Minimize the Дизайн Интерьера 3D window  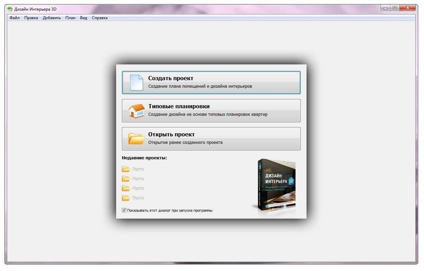pos(385,8)
